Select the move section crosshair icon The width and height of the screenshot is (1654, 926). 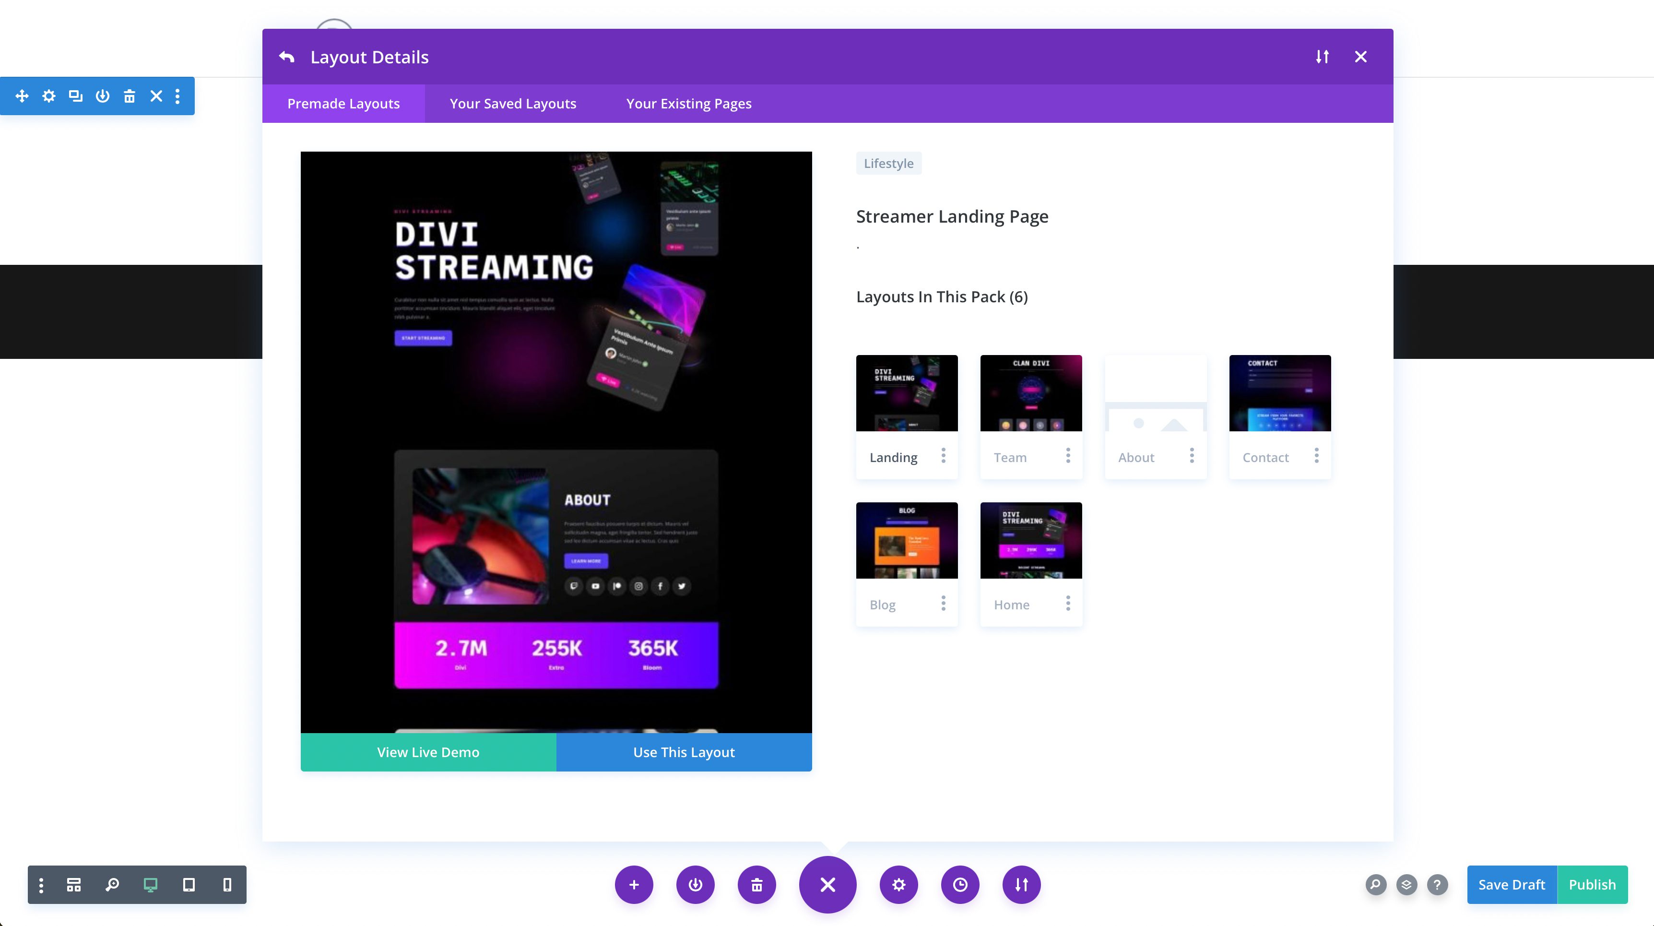(x=21, y=95)
